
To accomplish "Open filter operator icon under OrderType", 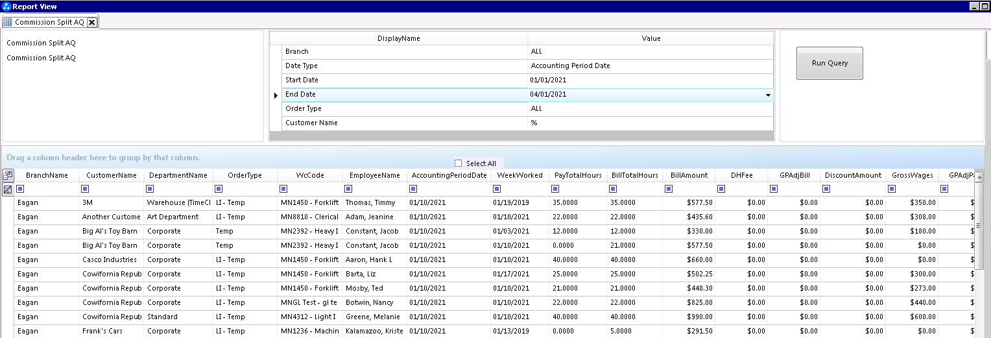I will point(219,189).
